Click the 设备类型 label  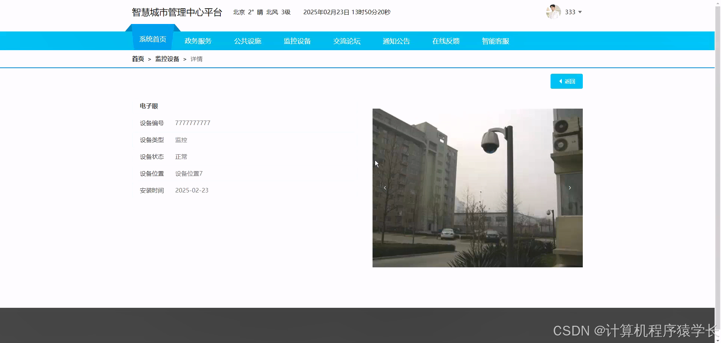tap(152, 140)
